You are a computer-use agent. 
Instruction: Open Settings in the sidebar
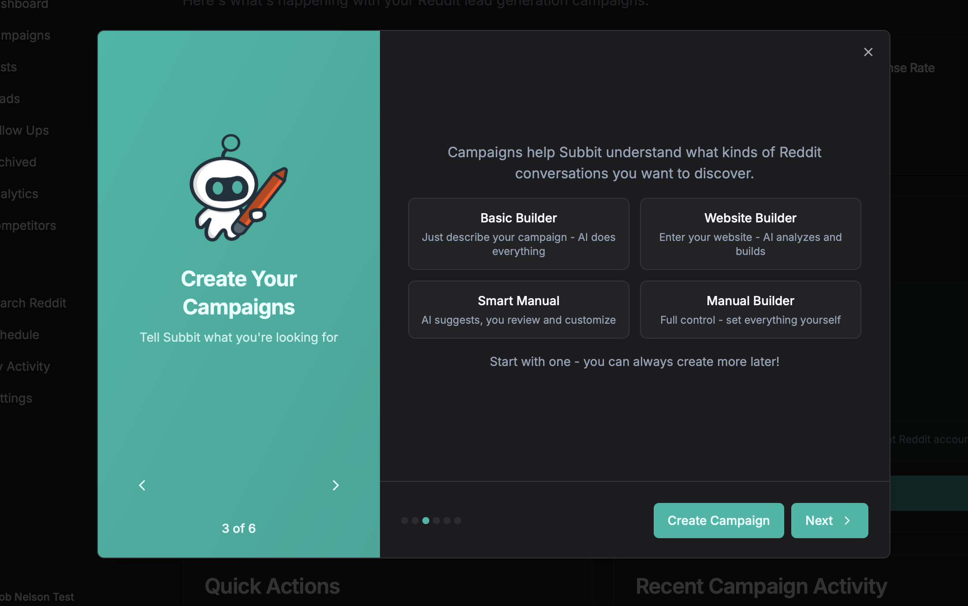pos(16,398)
